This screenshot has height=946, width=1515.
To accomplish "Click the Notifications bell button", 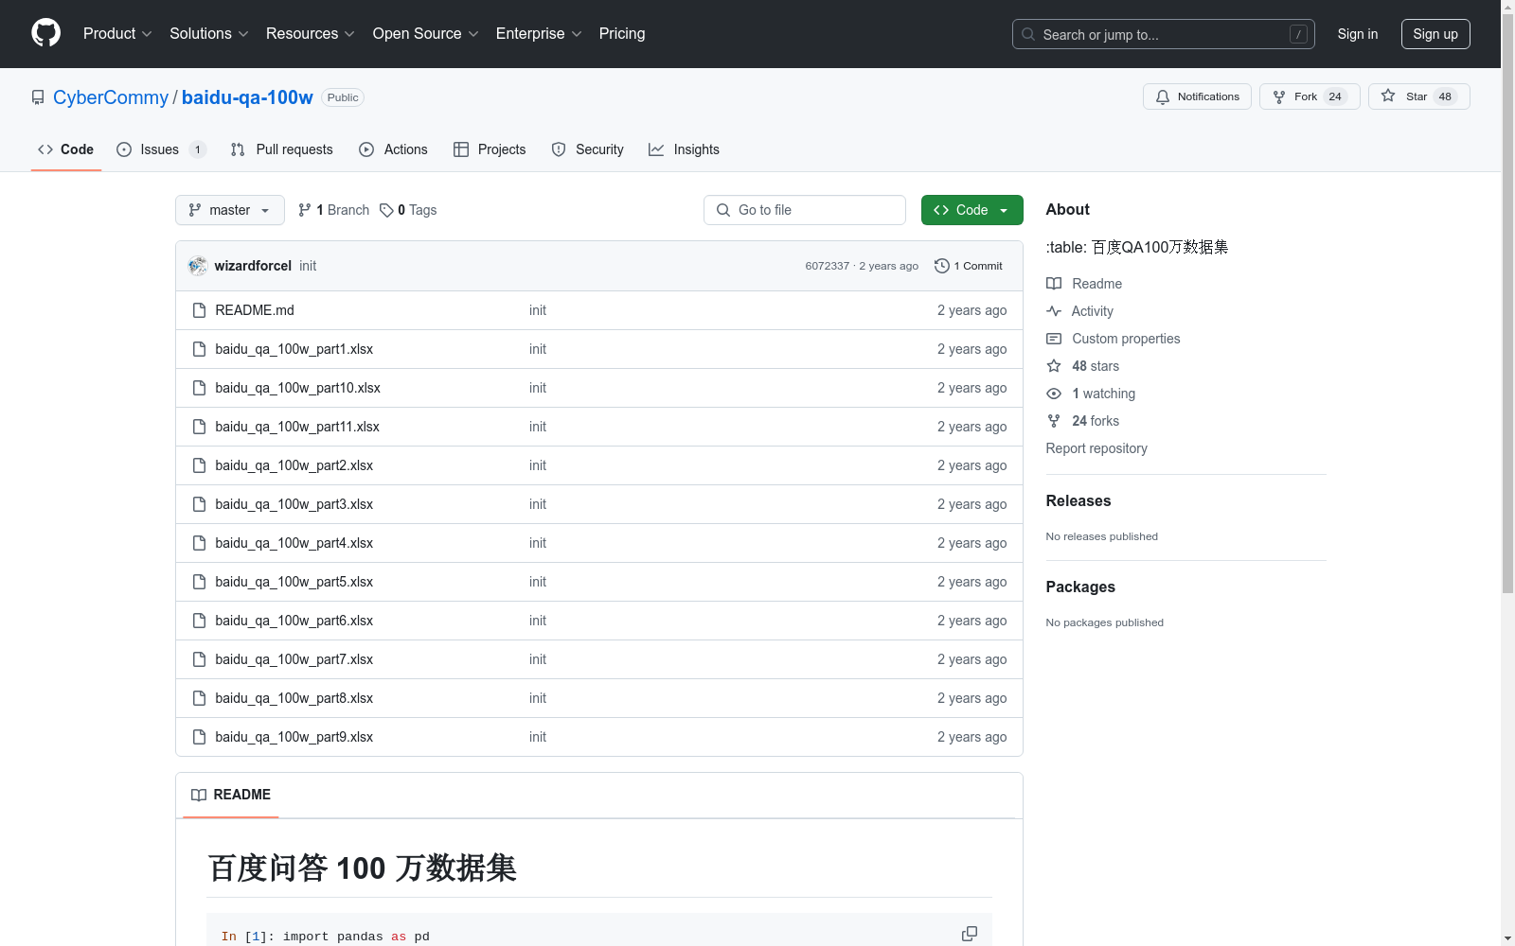I will point(1197,96).
